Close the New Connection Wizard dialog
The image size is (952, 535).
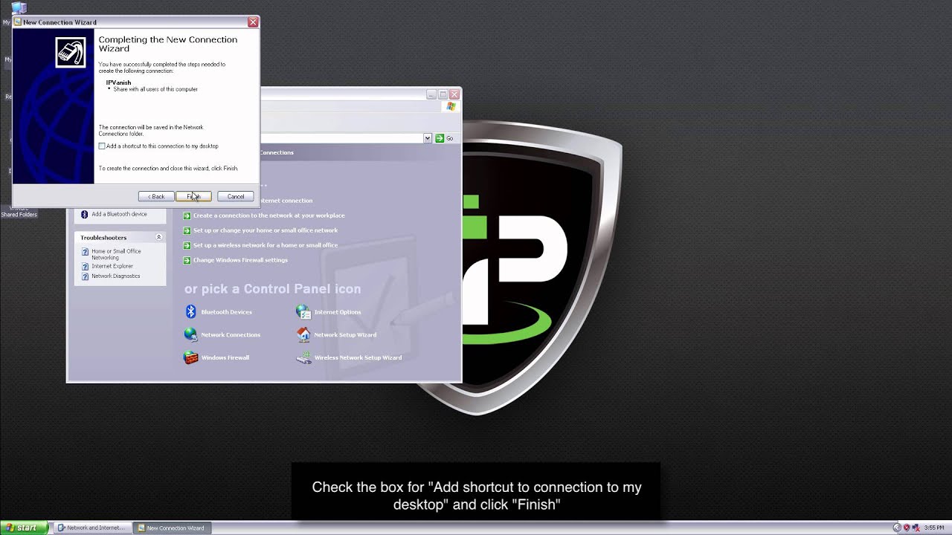tap(253, 22)
